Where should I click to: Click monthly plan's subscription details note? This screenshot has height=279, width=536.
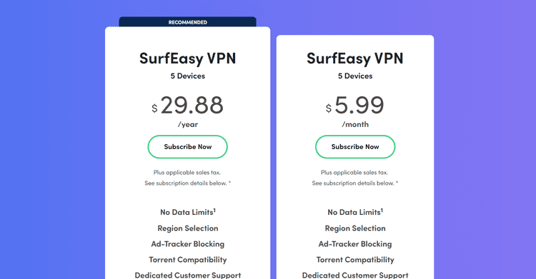click(x=355, y=183)
